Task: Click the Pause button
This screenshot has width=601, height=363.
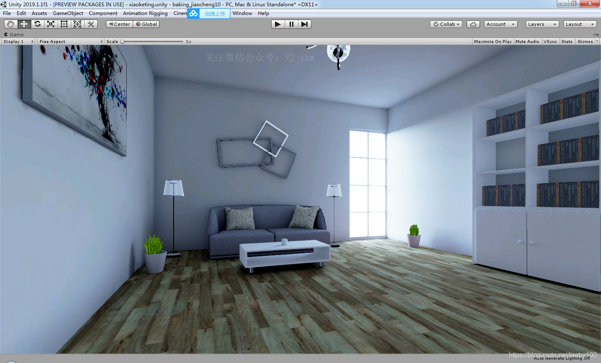Action: point(291,24)
